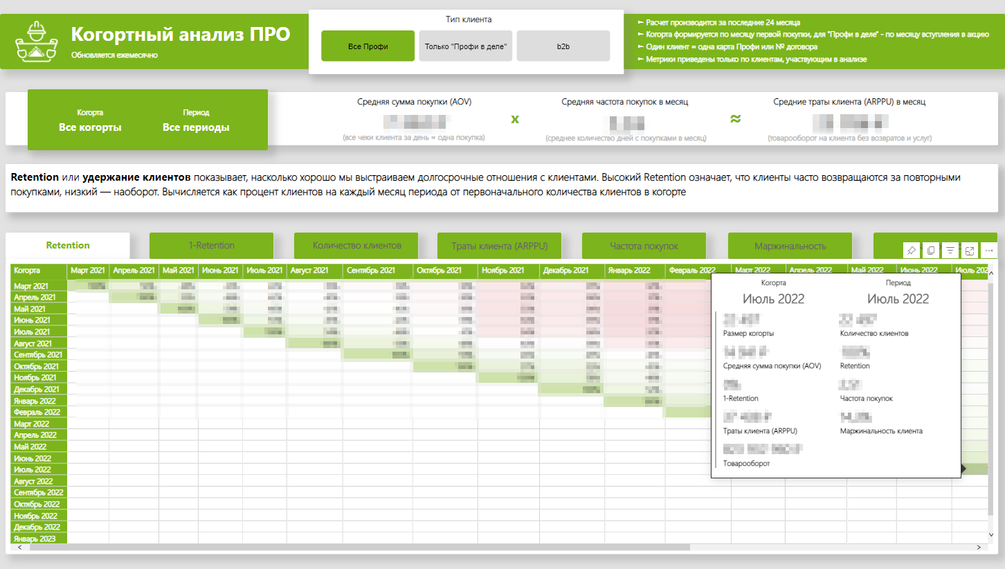Viewport: 1005px width, 569px height.
Task: Switch client type to 'Только Профи в деле'
Action: (x=465, y=46)
